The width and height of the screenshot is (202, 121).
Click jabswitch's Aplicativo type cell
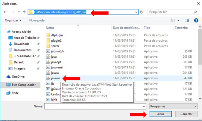coord(151,51)
